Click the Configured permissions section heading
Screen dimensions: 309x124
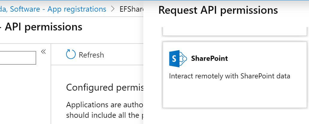coord(105,88)
